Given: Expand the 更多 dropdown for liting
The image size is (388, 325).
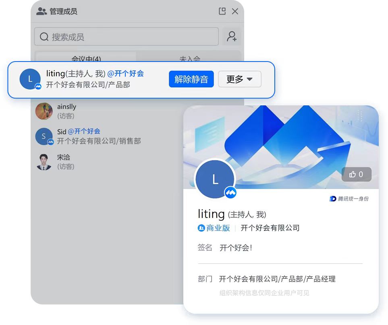Looking at the screenshot, I should (x=240, y=79).
